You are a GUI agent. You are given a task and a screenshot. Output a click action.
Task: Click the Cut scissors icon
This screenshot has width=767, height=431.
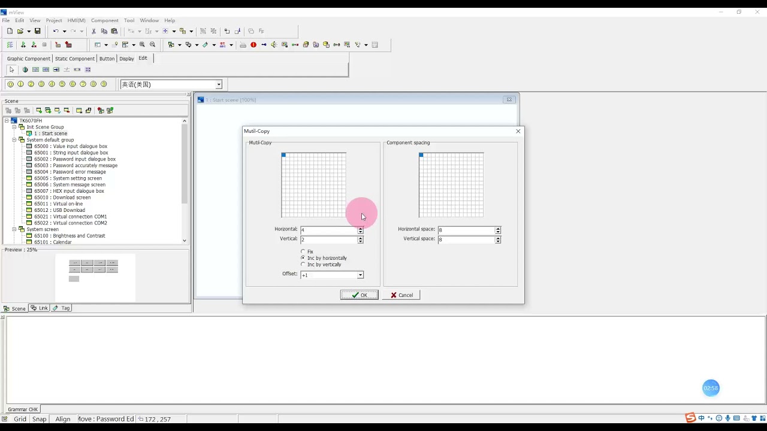[93, 31]
